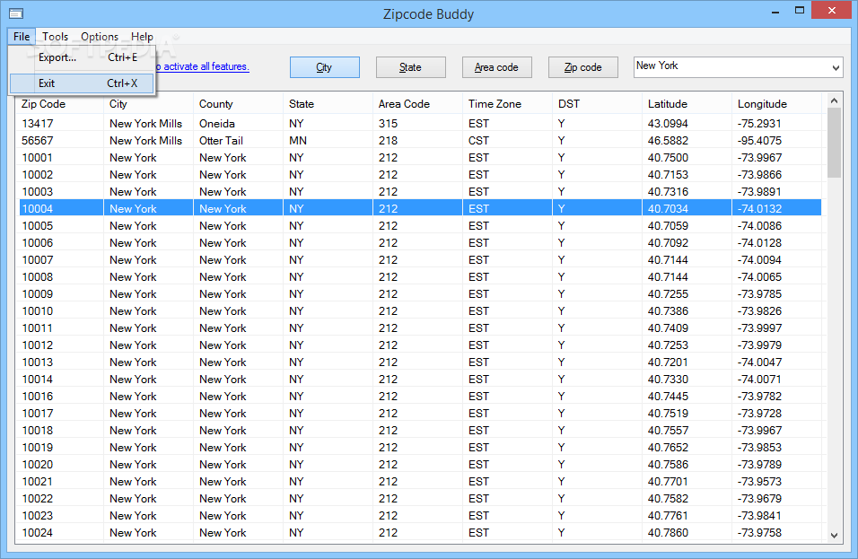Select zip code 10020 row
This screenshot has height=559, width=858.
tap(420, 465)
